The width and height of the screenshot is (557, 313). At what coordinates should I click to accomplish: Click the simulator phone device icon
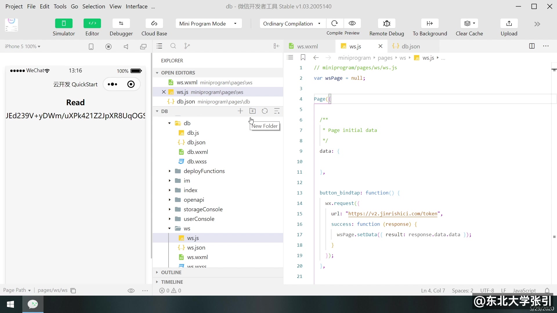[91, 47]
